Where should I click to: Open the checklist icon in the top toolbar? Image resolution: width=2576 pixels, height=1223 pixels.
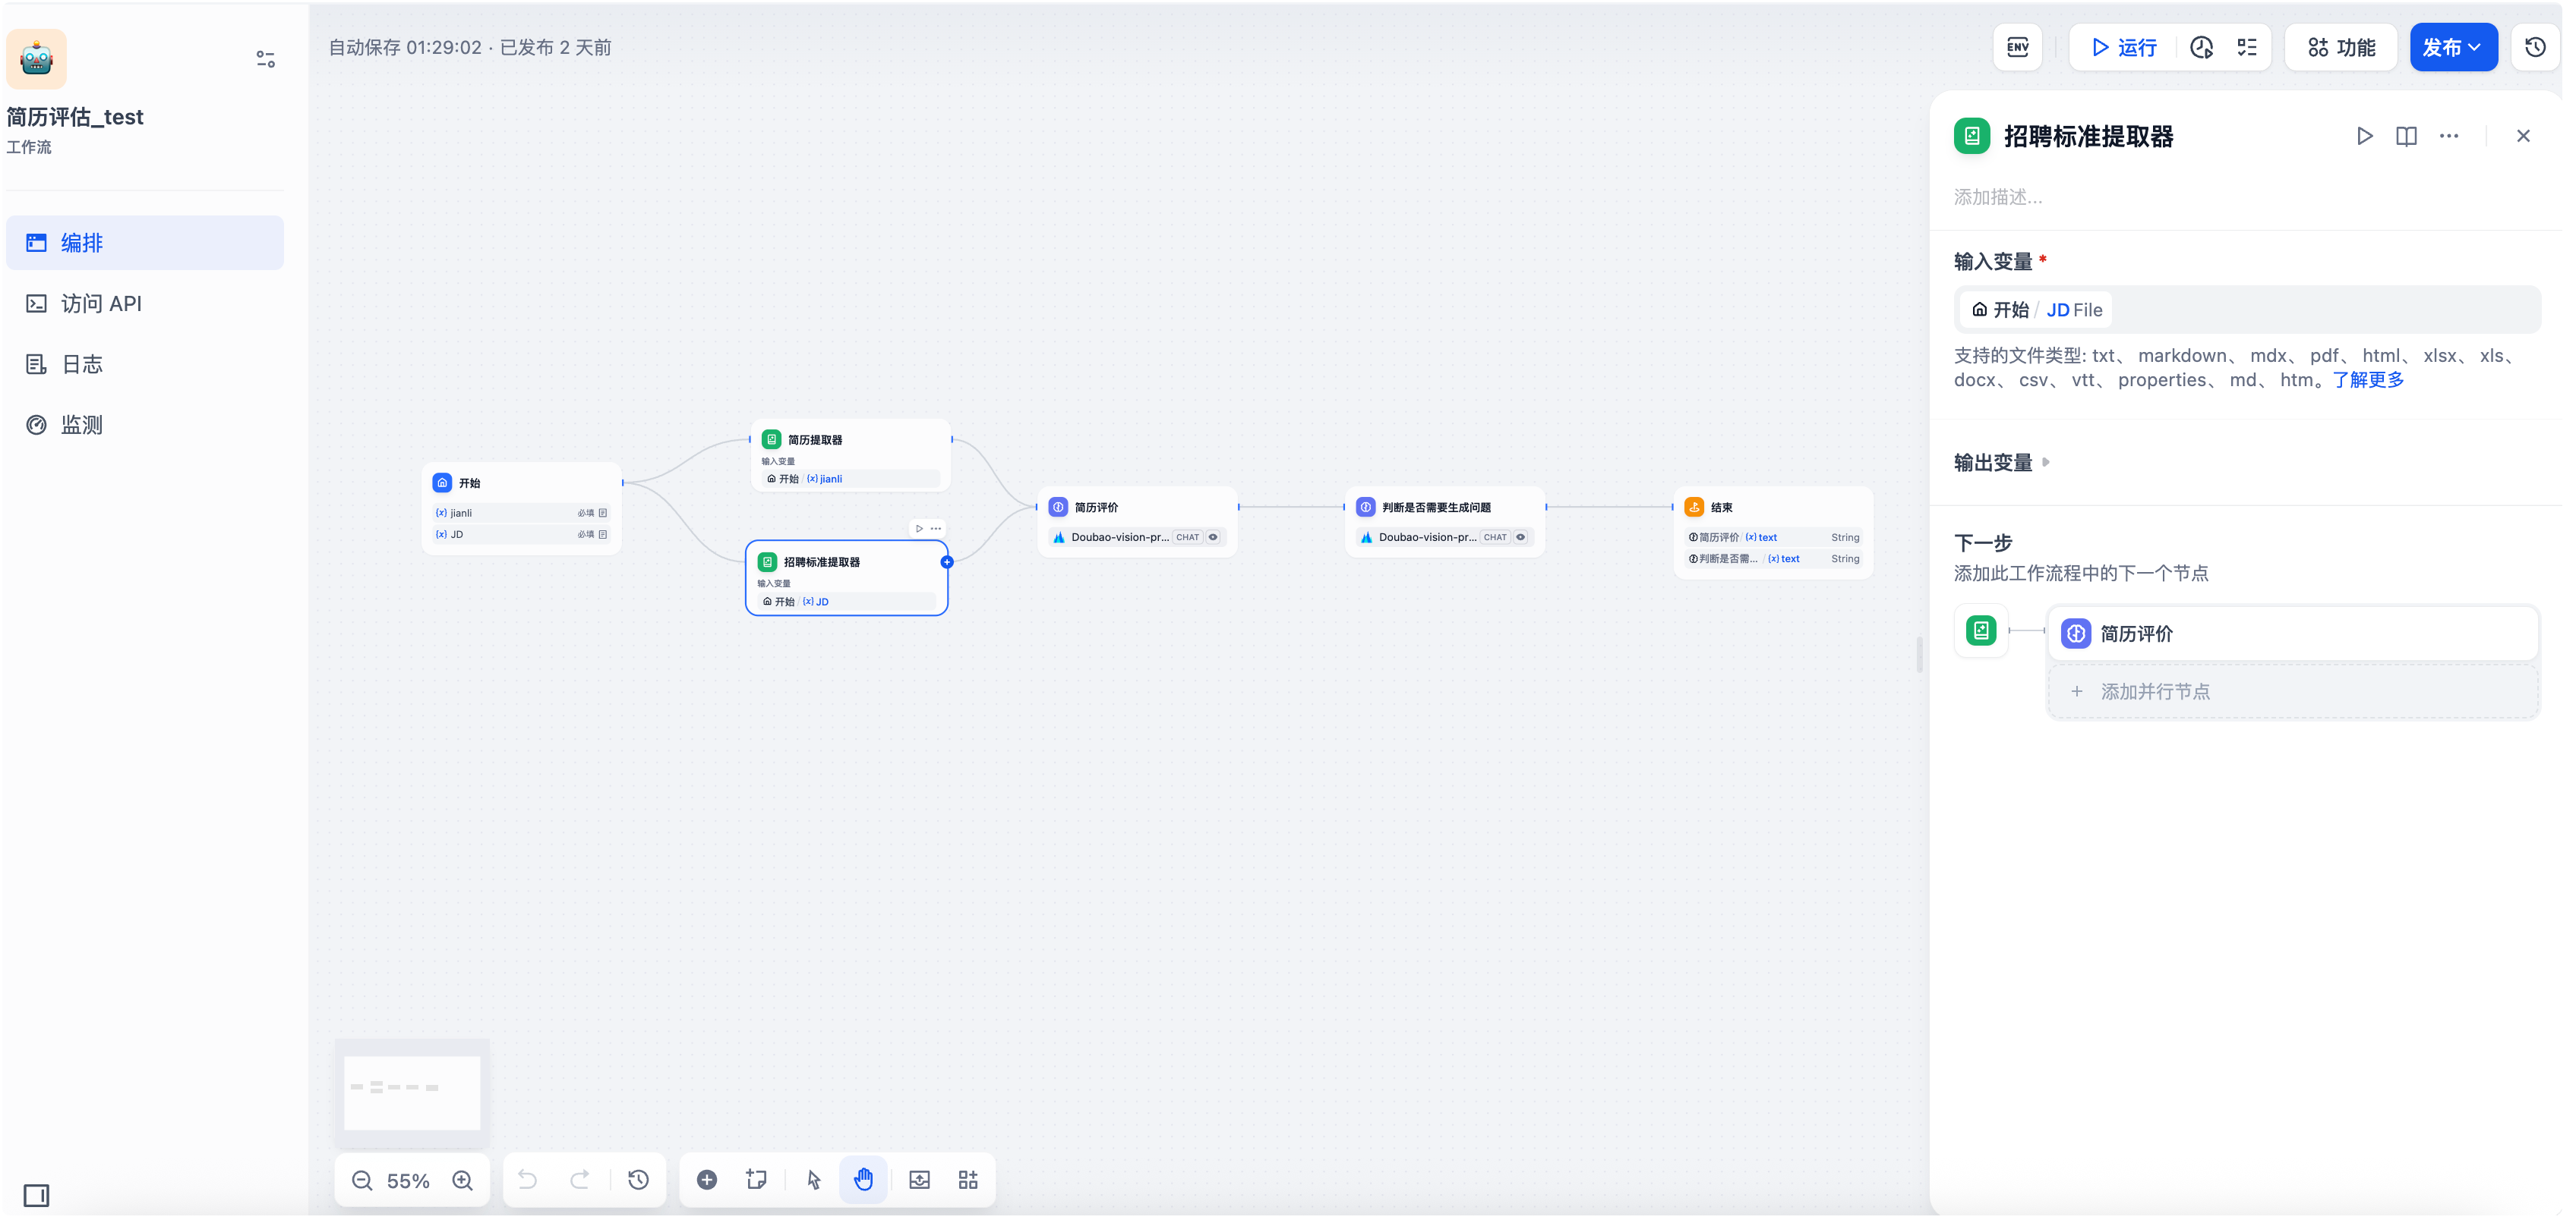click(x=2248, y=47)
